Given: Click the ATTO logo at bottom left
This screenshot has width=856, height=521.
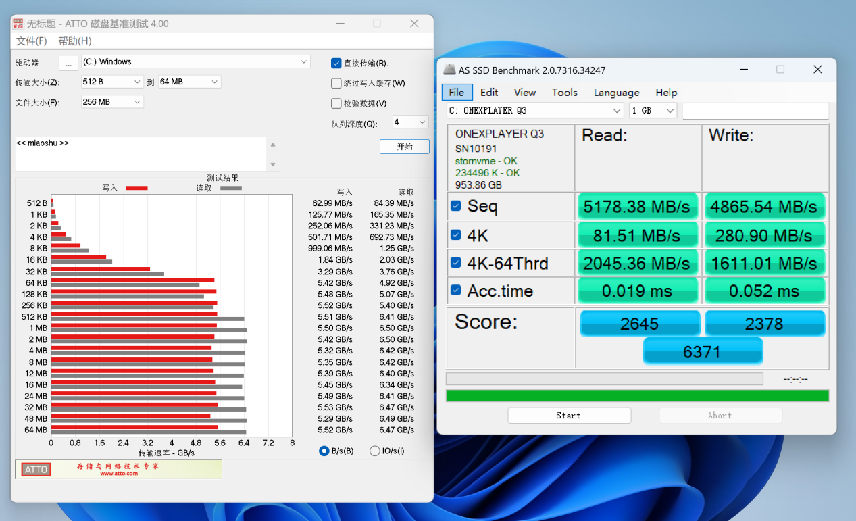Looking at the screenshot, I should click(36, 470).
